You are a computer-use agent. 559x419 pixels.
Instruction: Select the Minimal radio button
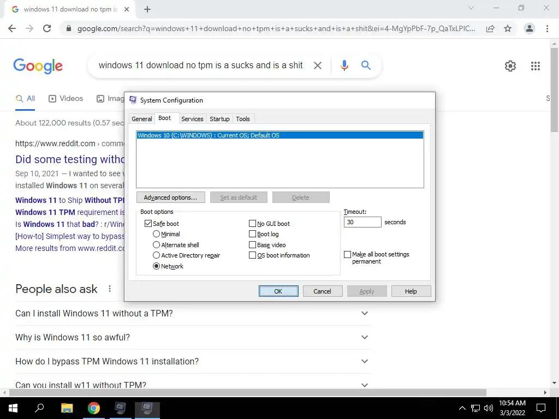coord(156,234)
